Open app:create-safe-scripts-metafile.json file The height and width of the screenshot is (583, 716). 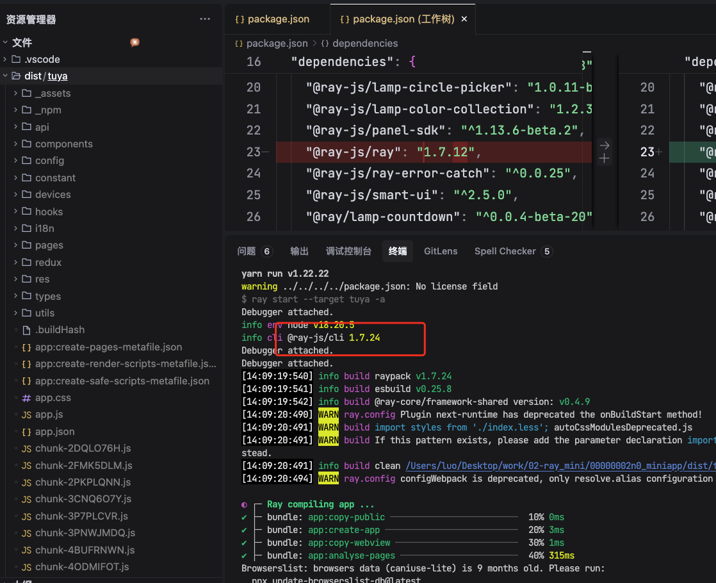(x=122, y=381)
